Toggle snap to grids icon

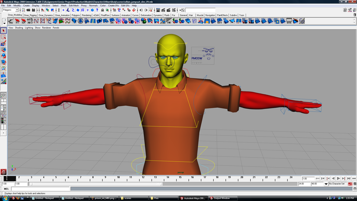[x=114, y=10]
